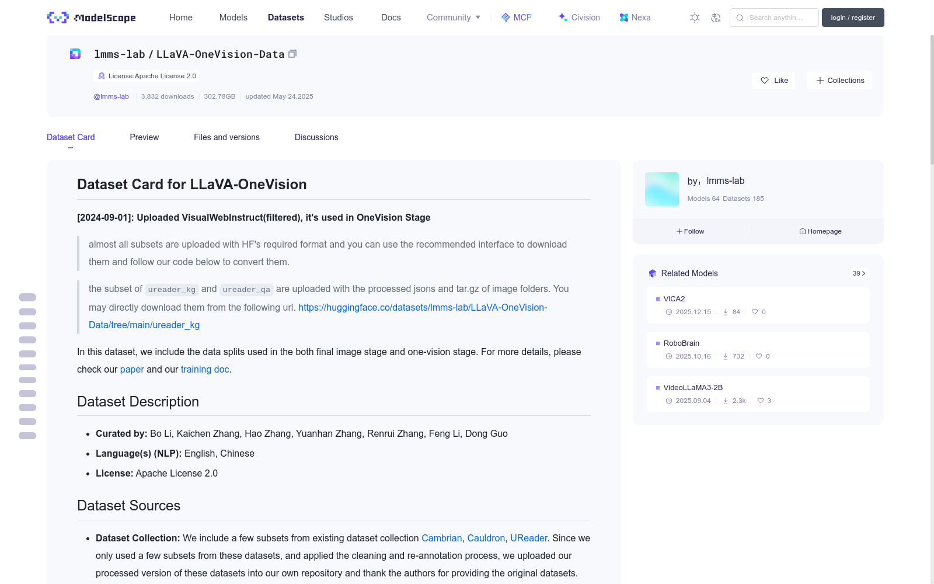934x584 pixels.
Task: Click the plus icon on Collections
Action: click(820, 81)
